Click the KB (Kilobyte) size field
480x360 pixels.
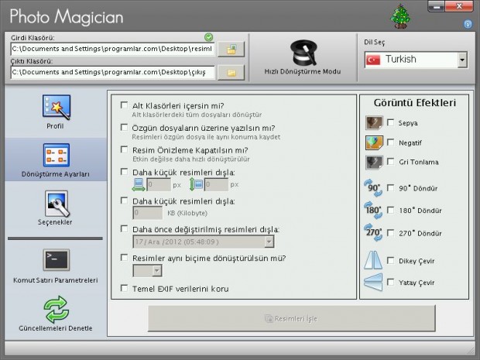148,213
